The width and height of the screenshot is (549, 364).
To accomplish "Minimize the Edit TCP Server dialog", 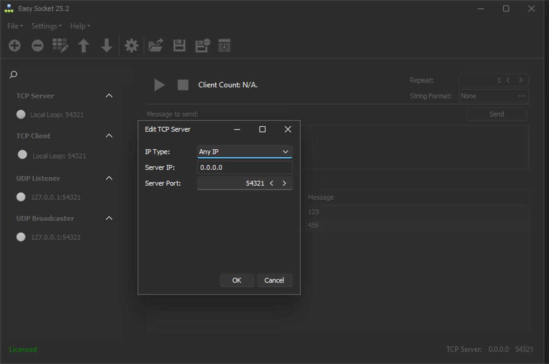I will coord(237,130).
